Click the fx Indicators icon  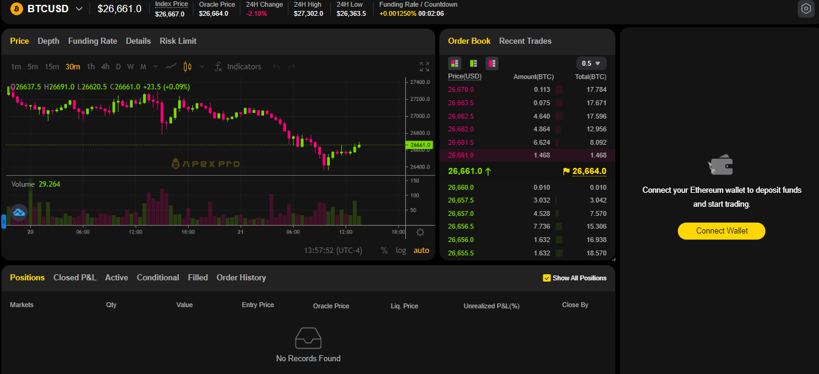(218, 66)
